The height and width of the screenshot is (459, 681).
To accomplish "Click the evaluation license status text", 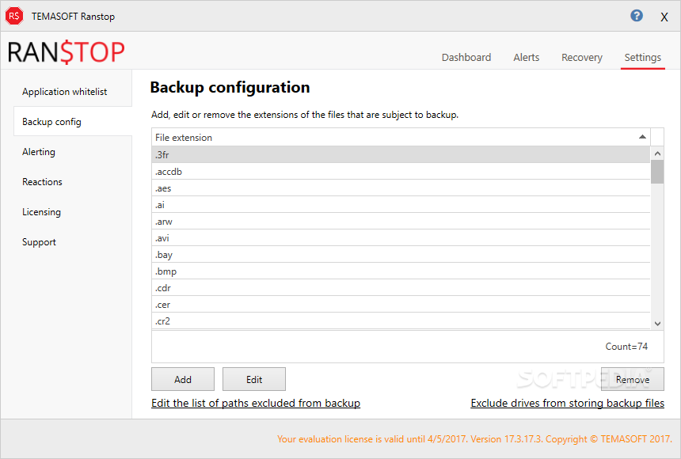I will pyautogui.click(x=474, y=439).
